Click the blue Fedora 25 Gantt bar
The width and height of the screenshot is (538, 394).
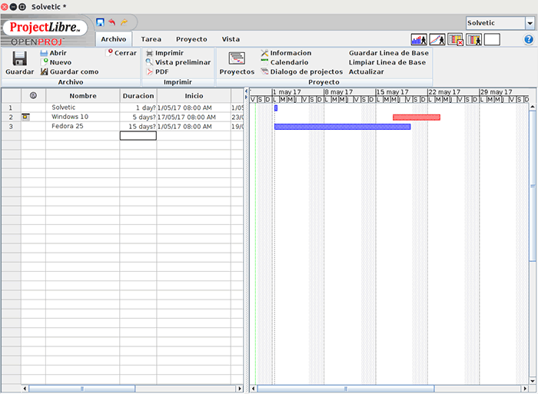(343, 127)
